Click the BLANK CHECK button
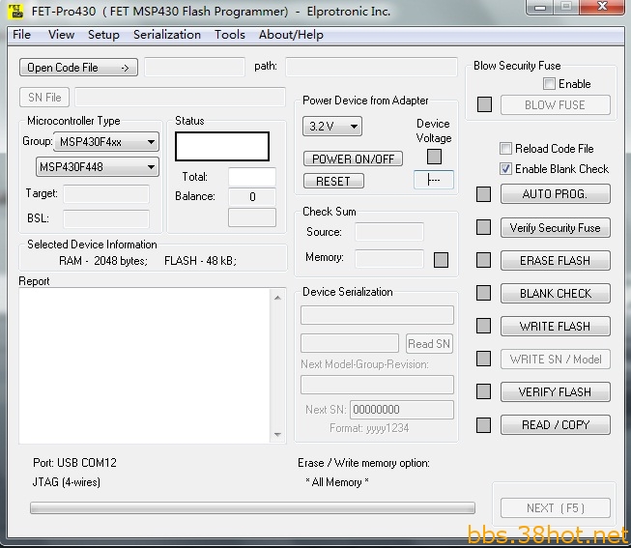Viewport: 631px width, 548px height. pyautogui.click(x=556, y=293)
